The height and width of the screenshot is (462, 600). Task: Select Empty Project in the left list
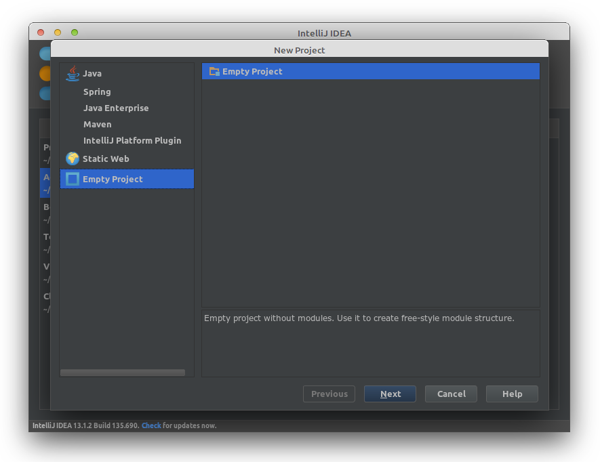coord(127,179)
